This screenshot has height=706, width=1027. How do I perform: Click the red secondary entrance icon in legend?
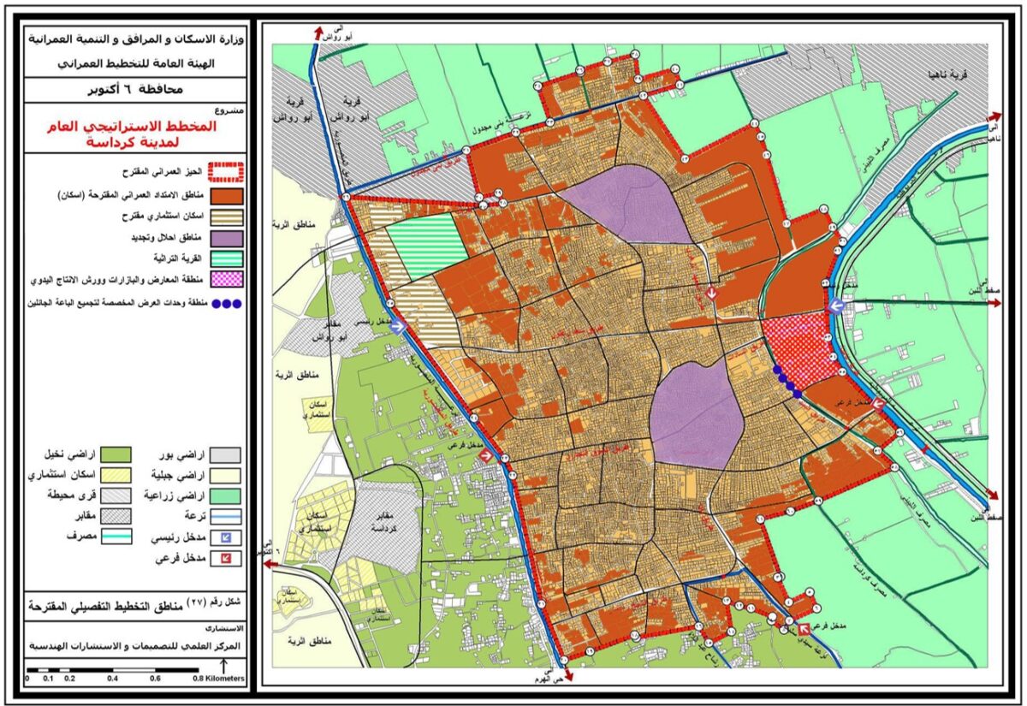(225, 560)
